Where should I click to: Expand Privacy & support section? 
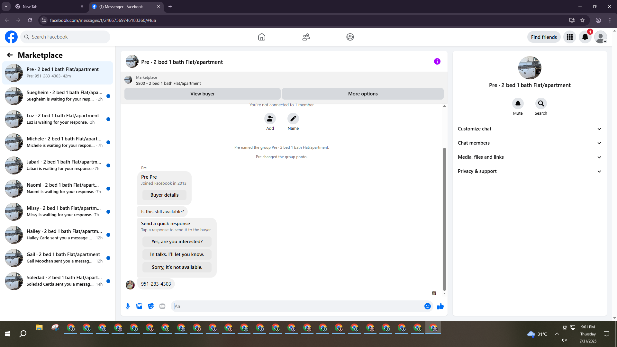[530, 171]
